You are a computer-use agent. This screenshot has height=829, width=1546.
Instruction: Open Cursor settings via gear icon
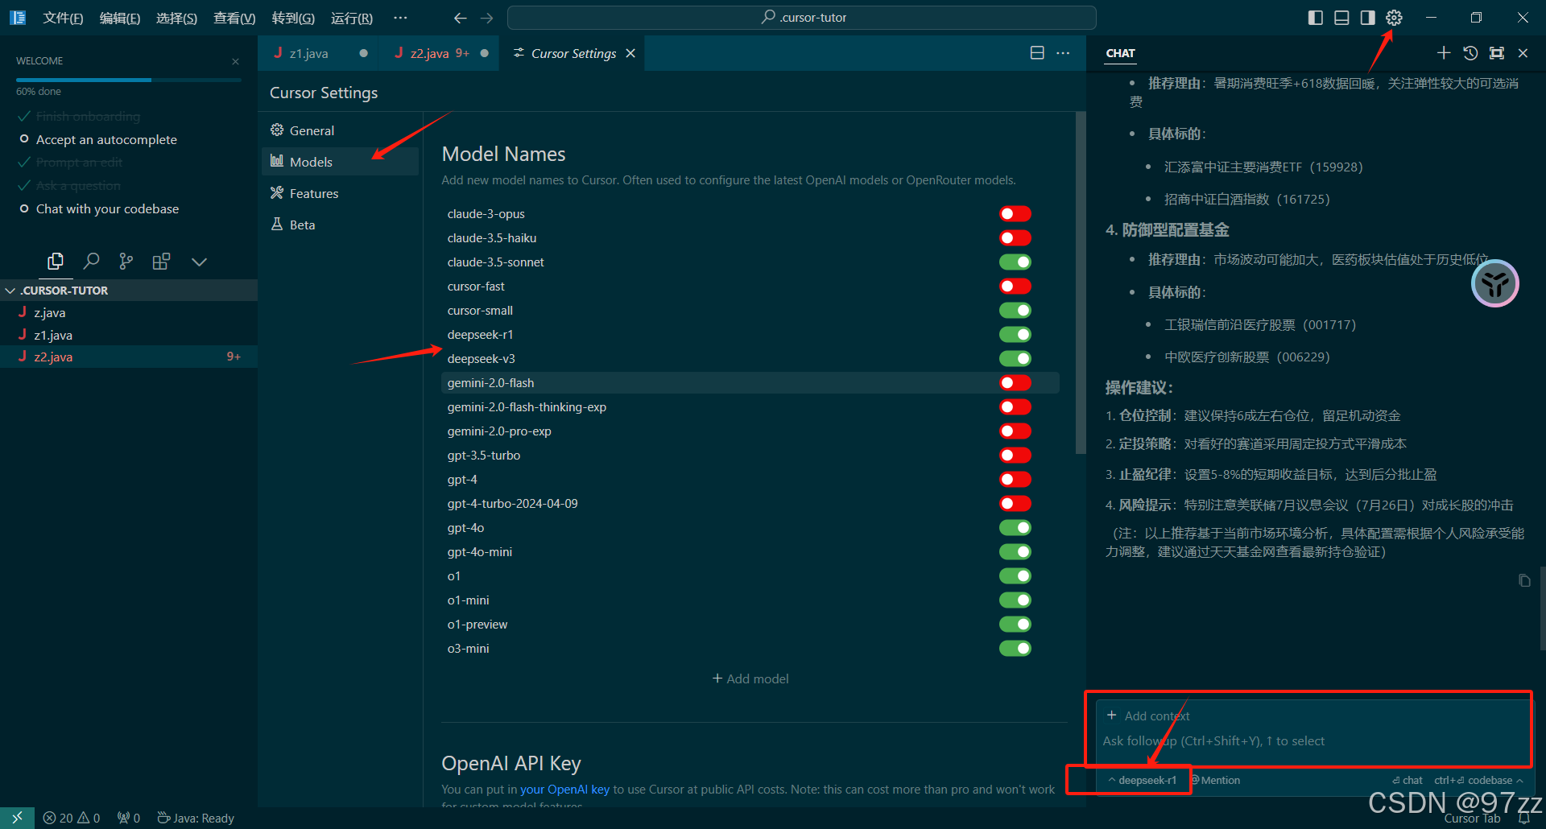point(1394,18)
